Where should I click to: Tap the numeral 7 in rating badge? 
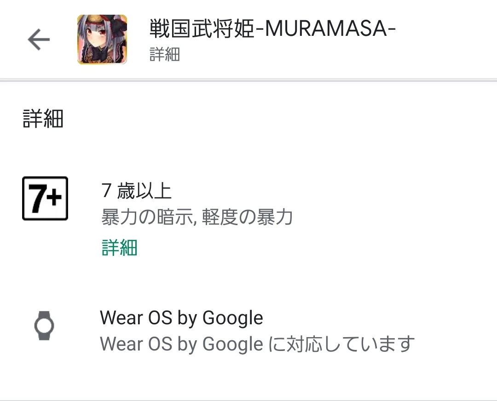[x=36, y=199]
